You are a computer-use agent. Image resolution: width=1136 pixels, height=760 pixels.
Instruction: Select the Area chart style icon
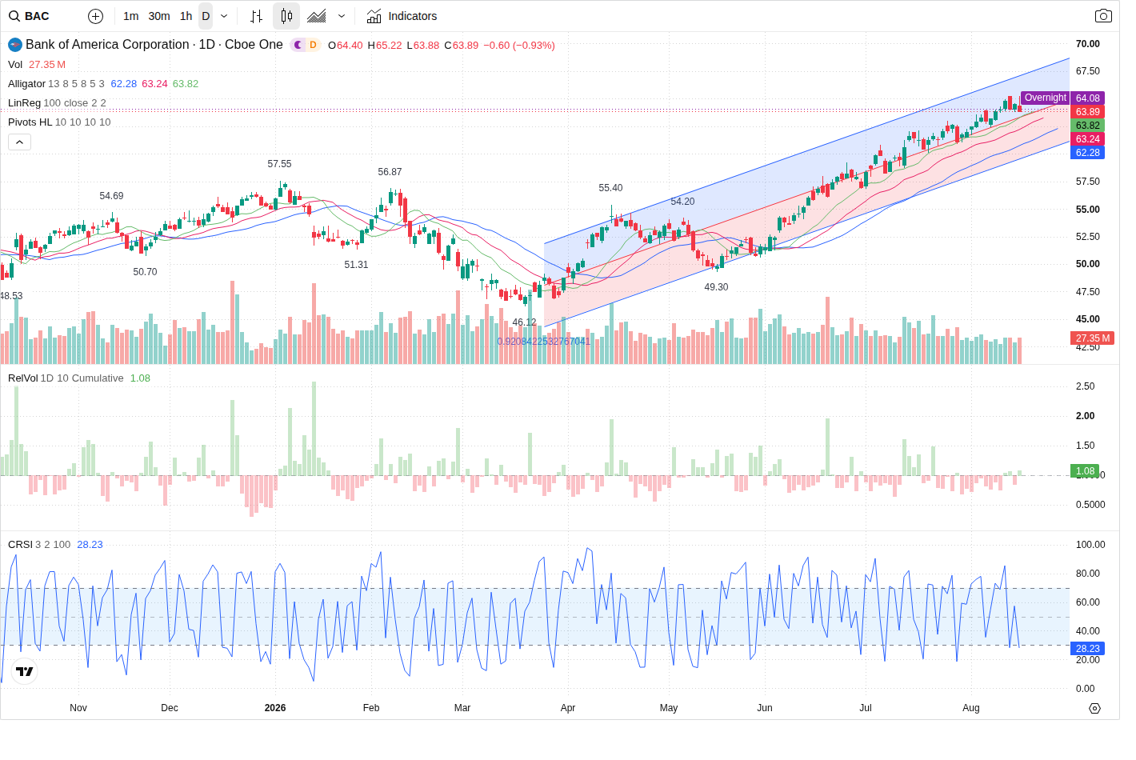coord(317,16)
